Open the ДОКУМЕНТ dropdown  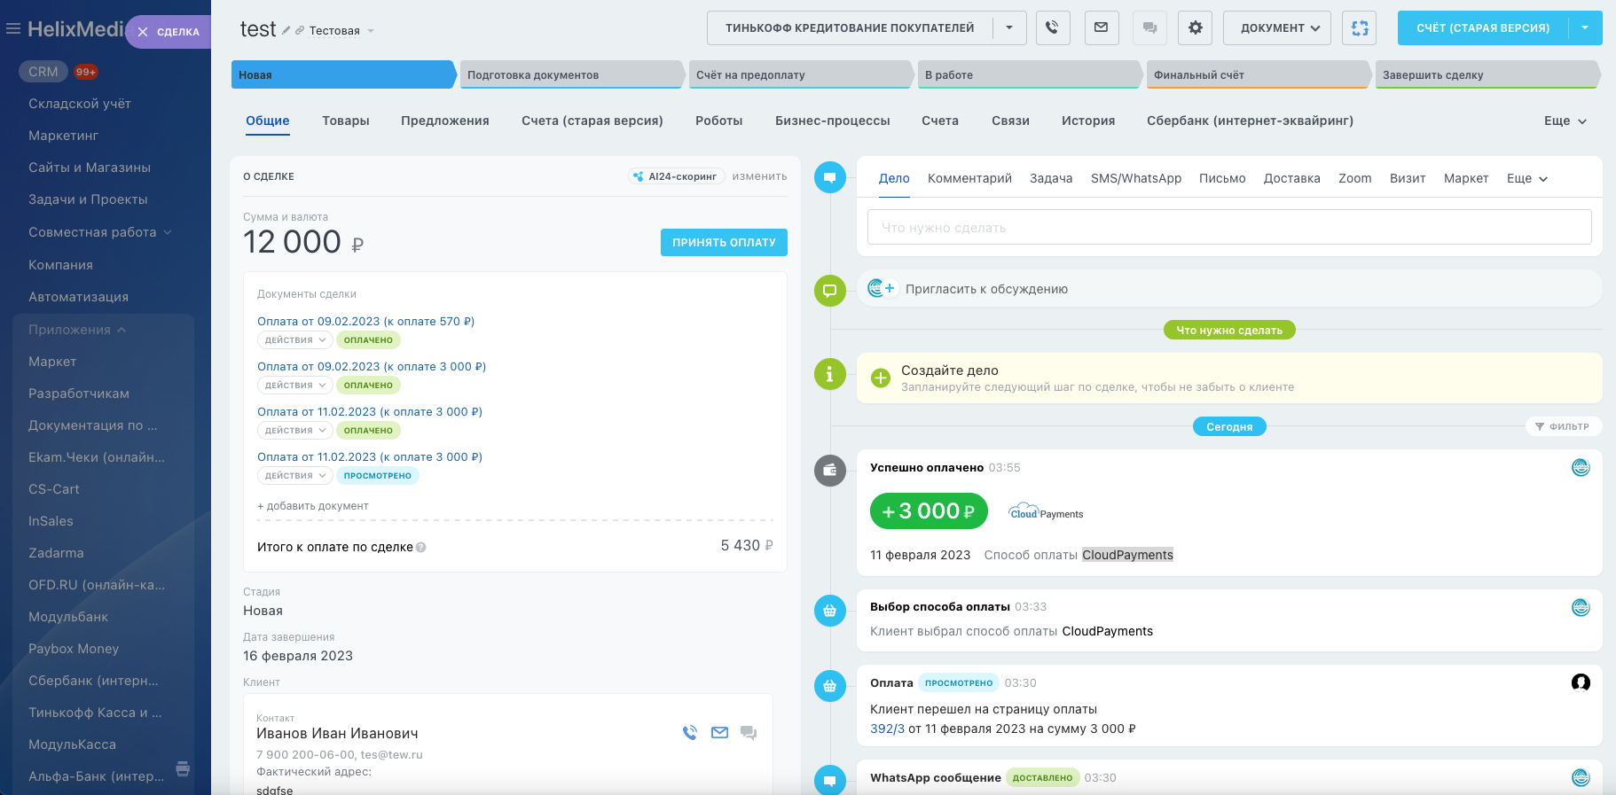pos(1277,27)
